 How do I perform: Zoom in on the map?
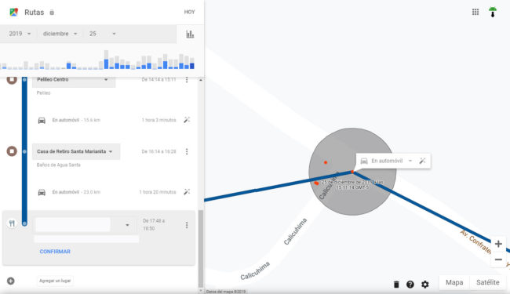[498, 244]
